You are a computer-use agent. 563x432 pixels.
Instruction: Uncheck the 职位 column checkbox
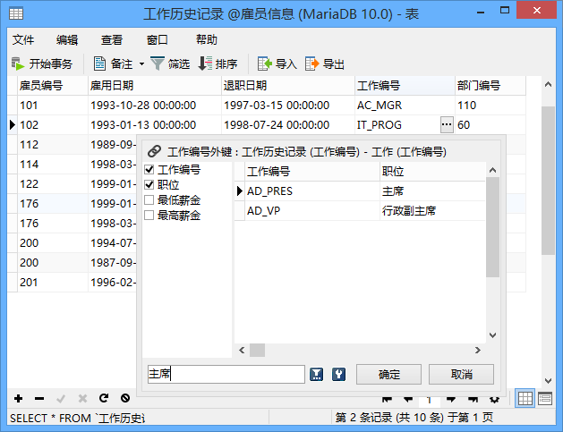tap(149, 185)
